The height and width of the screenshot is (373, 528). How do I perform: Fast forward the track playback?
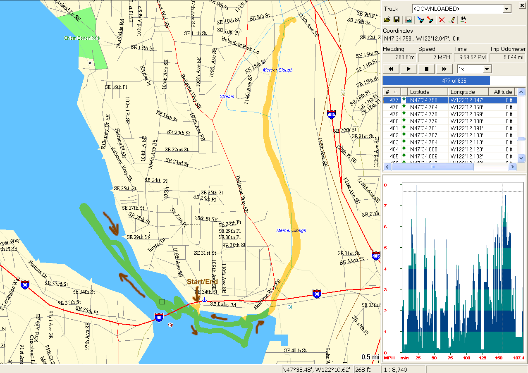click(444, 69)
